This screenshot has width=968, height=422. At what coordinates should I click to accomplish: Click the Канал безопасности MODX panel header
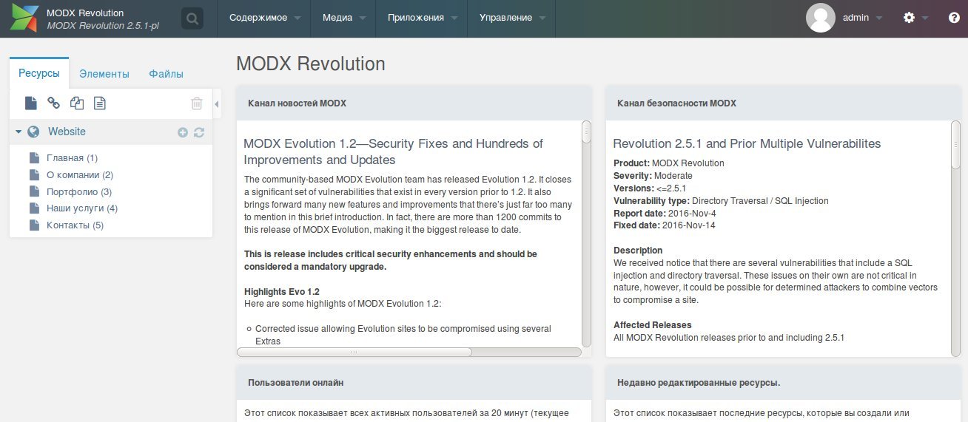coord(783,103)
